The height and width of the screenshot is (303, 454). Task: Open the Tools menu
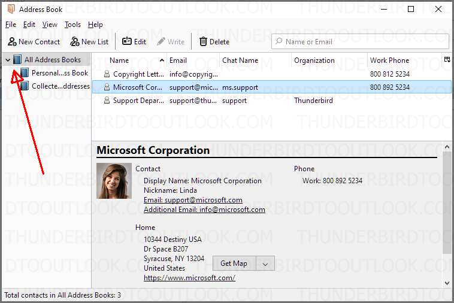(x=72, y=25)
